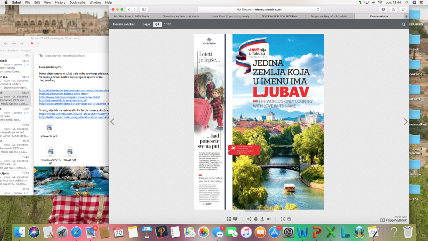Show the Safari sidebar

144,9
